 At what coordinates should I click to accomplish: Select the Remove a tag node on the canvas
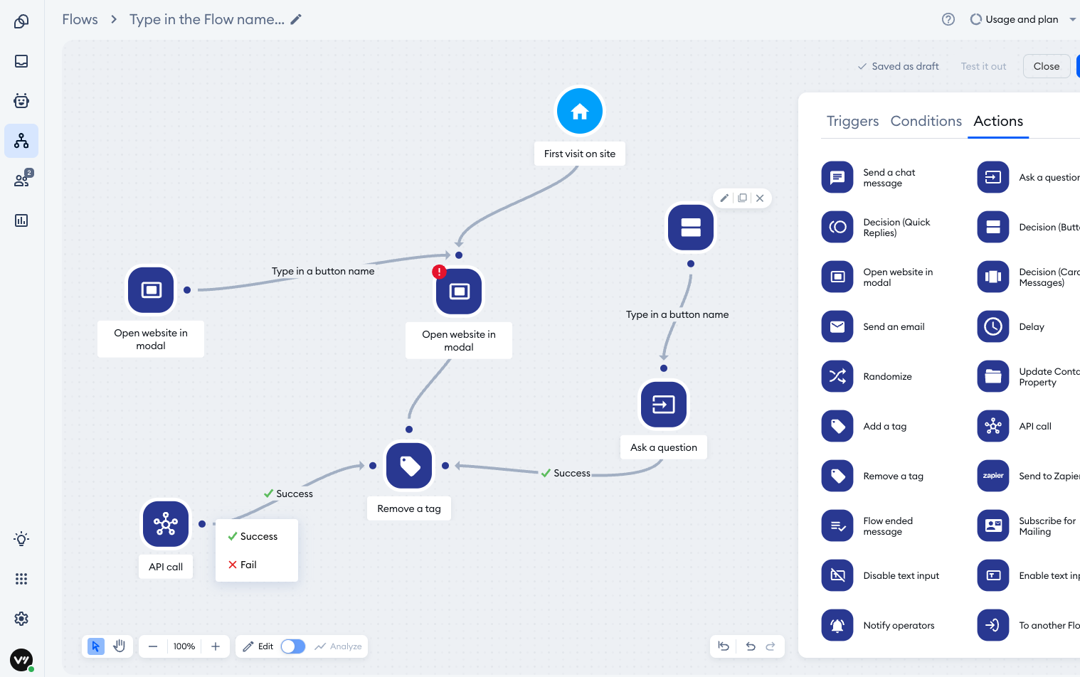409,466
